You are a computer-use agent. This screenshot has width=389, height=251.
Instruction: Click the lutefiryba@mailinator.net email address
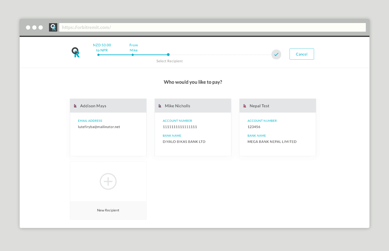click(x=99, y=127)
